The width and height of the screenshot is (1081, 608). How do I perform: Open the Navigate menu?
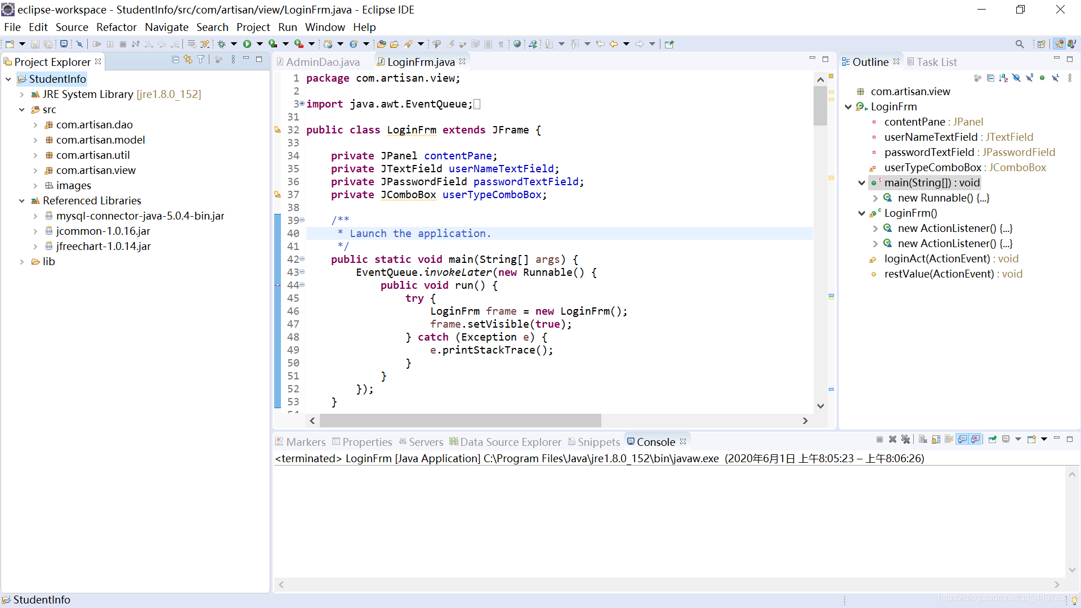coord(167,27)
